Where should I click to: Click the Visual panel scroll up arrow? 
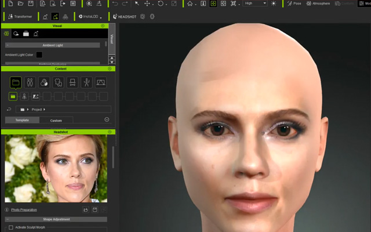pyautogui.click(x=112, y=58)
